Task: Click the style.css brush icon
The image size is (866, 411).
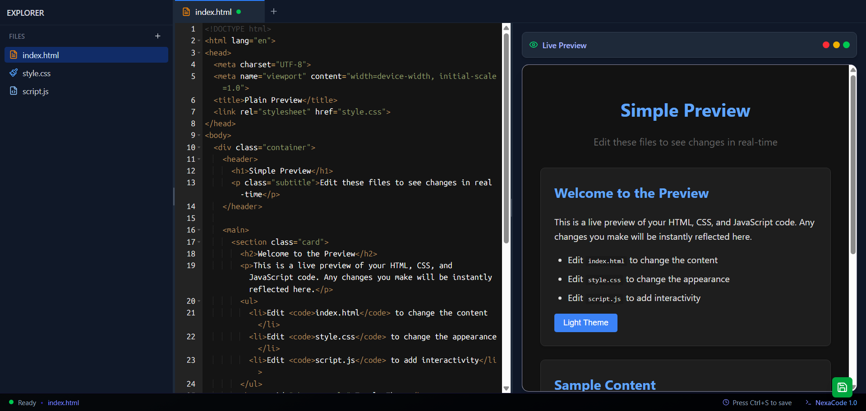Action: [x=14, y=73]
